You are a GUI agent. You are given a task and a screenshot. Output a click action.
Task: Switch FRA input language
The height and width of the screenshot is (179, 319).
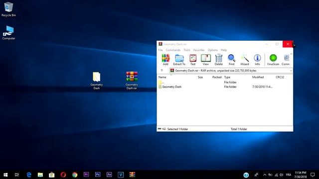(x=289, y=175)
